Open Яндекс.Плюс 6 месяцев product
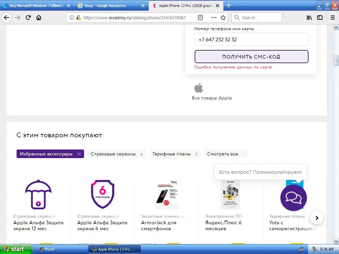This screenshot has height=254, width=339. pos(223,226)
